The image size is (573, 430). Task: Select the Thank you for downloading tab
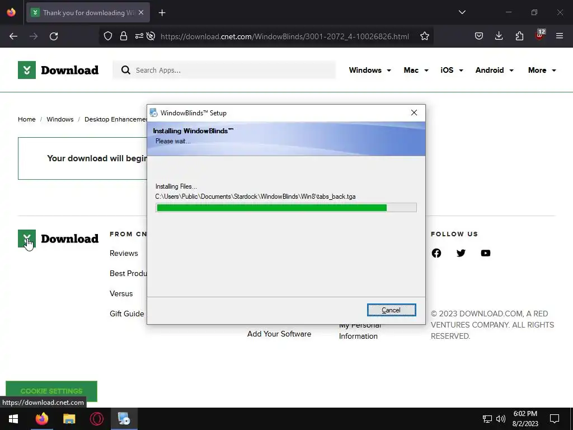(x=88, y=12)
